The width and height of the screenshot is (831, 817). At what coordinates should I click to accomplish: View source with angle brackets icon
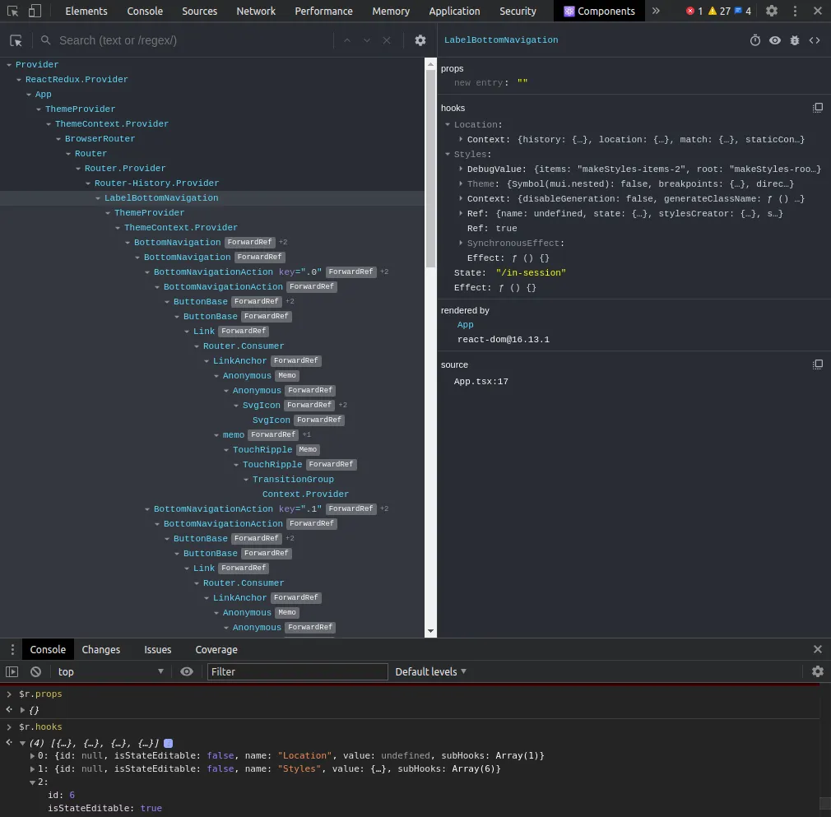point(815,40)
